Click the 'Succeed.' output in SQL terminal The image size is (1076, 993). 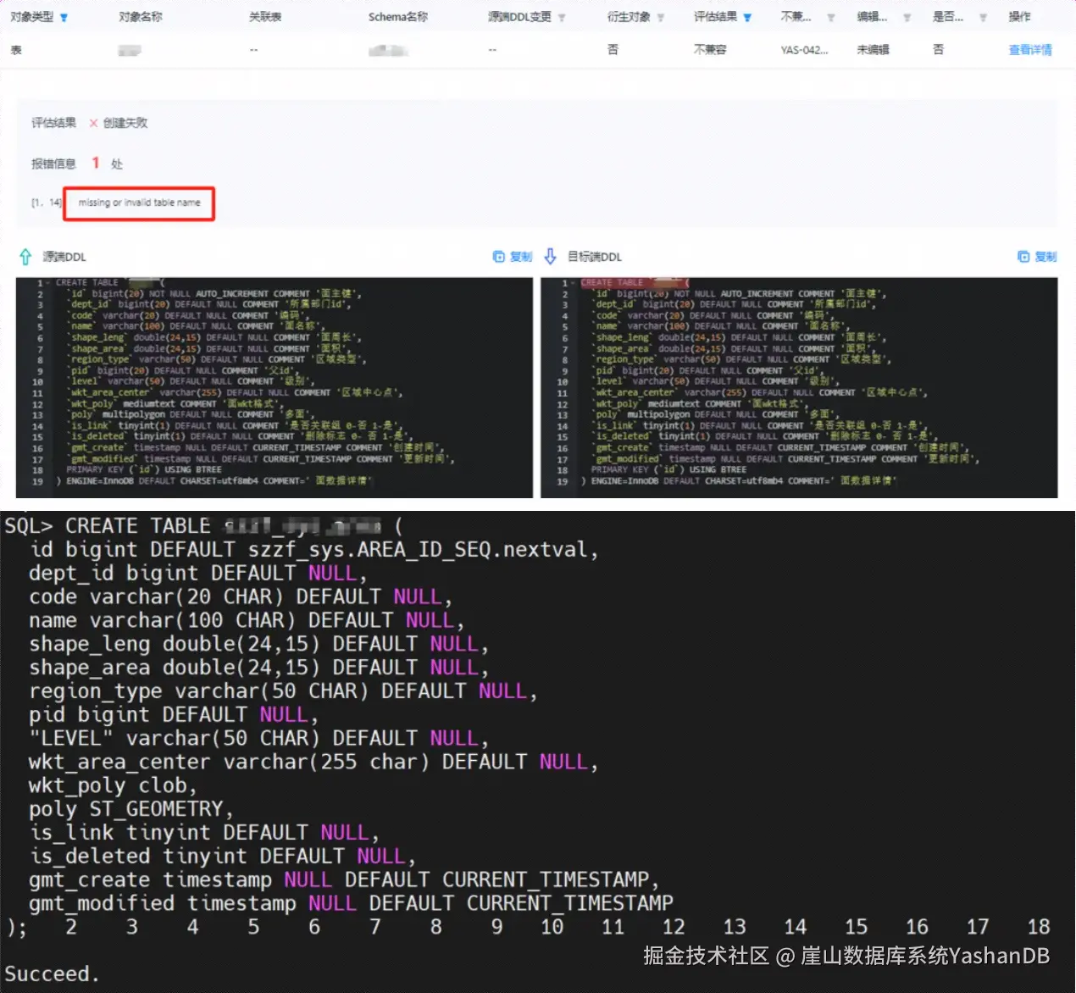point(52,974)
